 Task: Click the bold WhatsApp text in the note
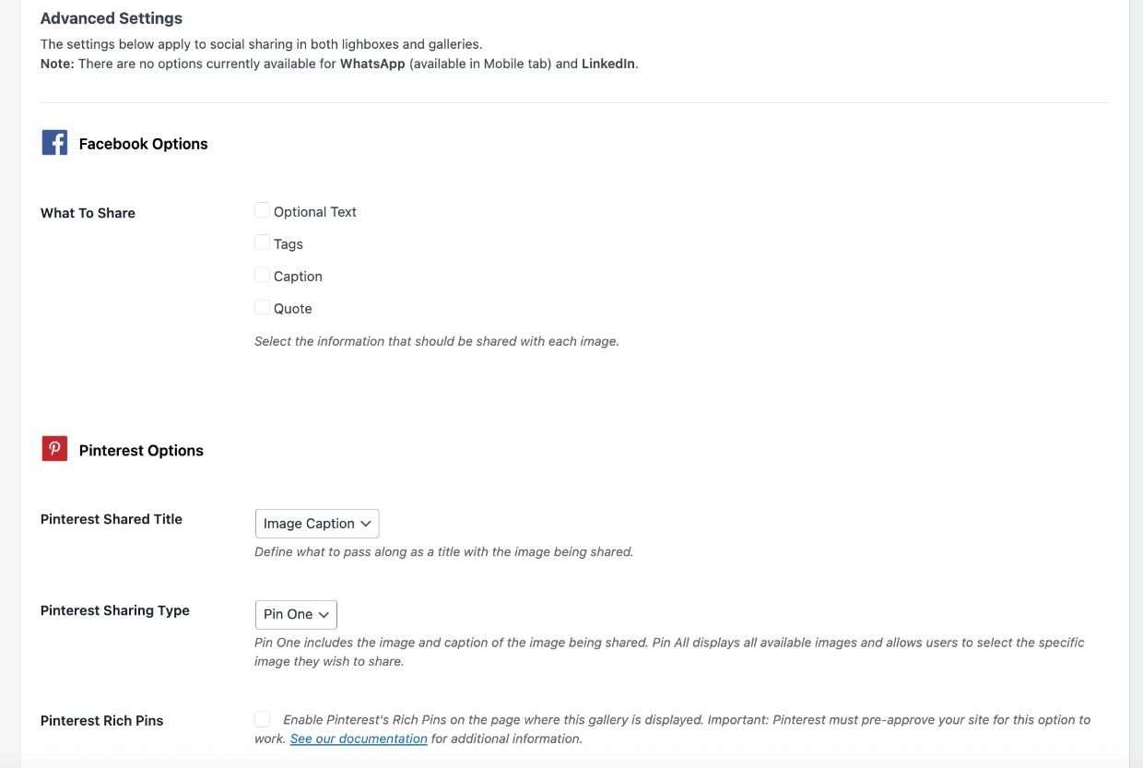pos(372,64)
